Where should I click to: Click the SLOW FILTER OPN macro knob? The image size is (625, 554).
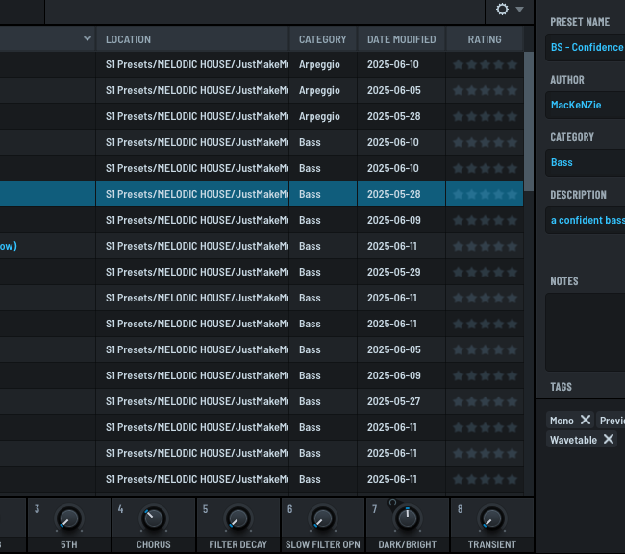click(323, 519)
